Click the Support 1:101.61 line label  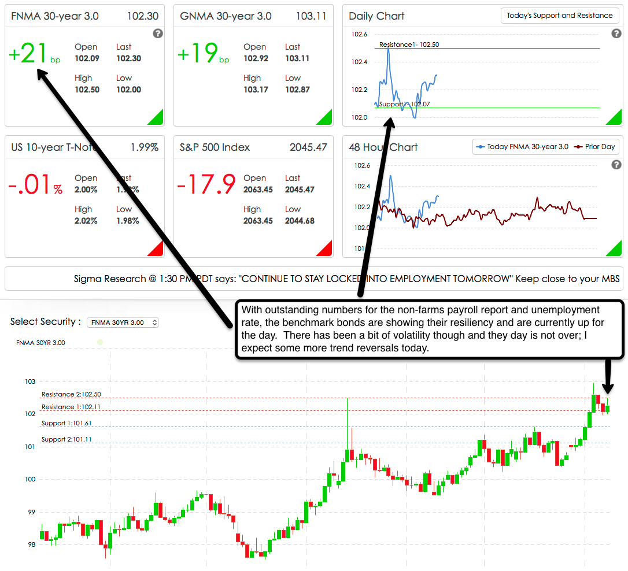(x=67, y=422)
